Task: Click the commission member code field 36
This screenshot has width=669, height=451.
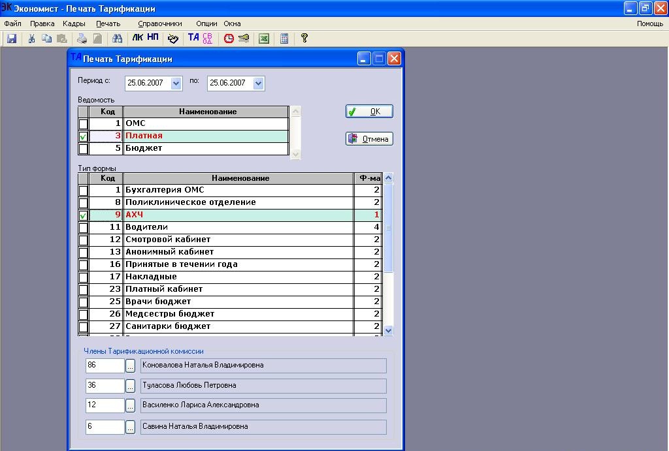Action: click(105, 385)
